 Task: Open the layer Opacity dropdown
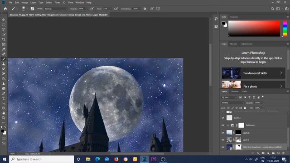click(262, 103)
